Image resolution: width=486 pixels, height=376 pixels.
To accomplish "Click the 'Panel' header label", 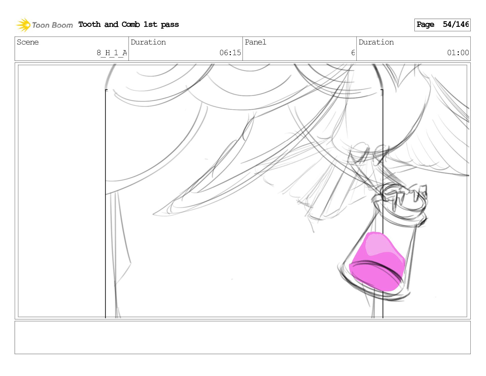I will (x=255, y=42).
